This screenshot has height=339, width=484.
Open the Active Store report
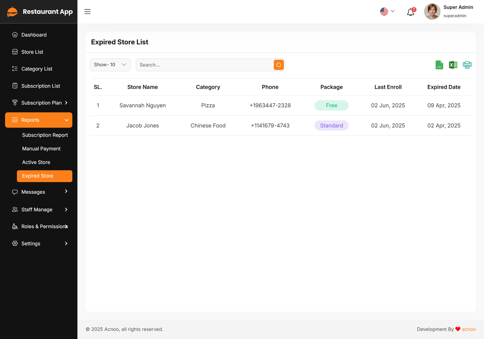click(36, 162)
